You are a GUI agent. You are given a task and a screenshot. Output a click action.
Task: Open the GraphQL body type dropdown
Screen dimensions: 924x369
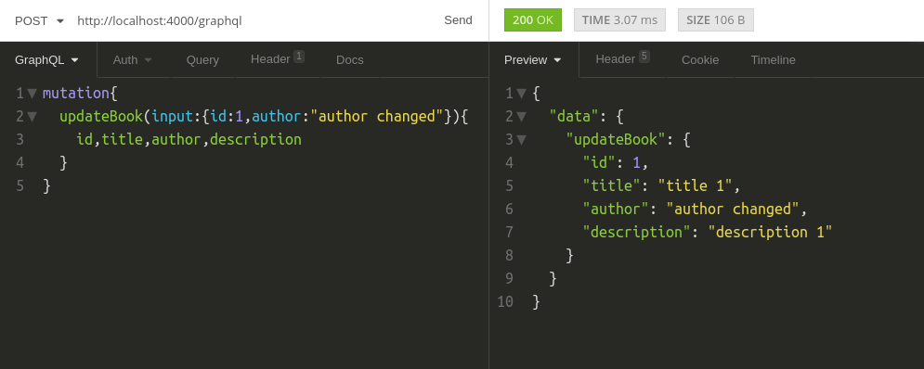46,60
